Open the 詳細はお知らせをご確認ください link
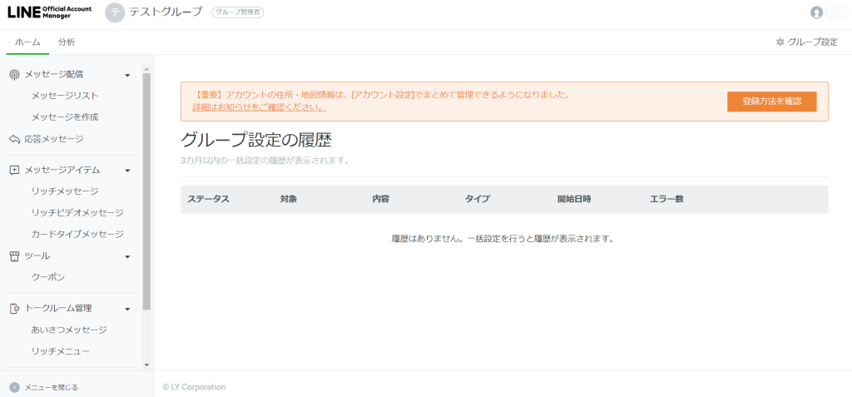Image resolution: width=852 pixels, height=397 pixels. (259, 107)
